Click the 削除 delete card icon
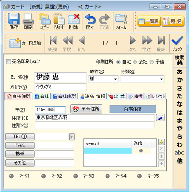 pos(74,20)
